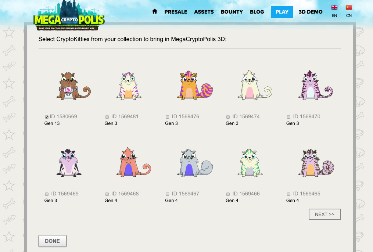373x252 pixels.
Task: Check the box for ID 1569481
Action: tap(107, 117)
